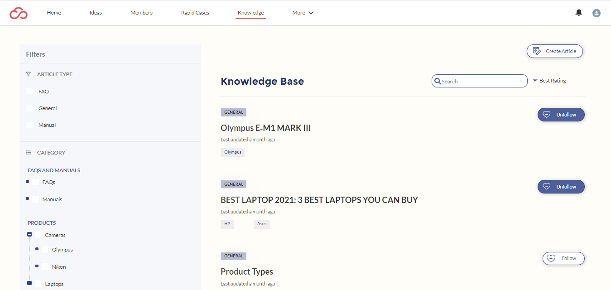The width and height of the screenshot is (611, 290).
Task: Open the More navigation dropdown
Action: 303,13
